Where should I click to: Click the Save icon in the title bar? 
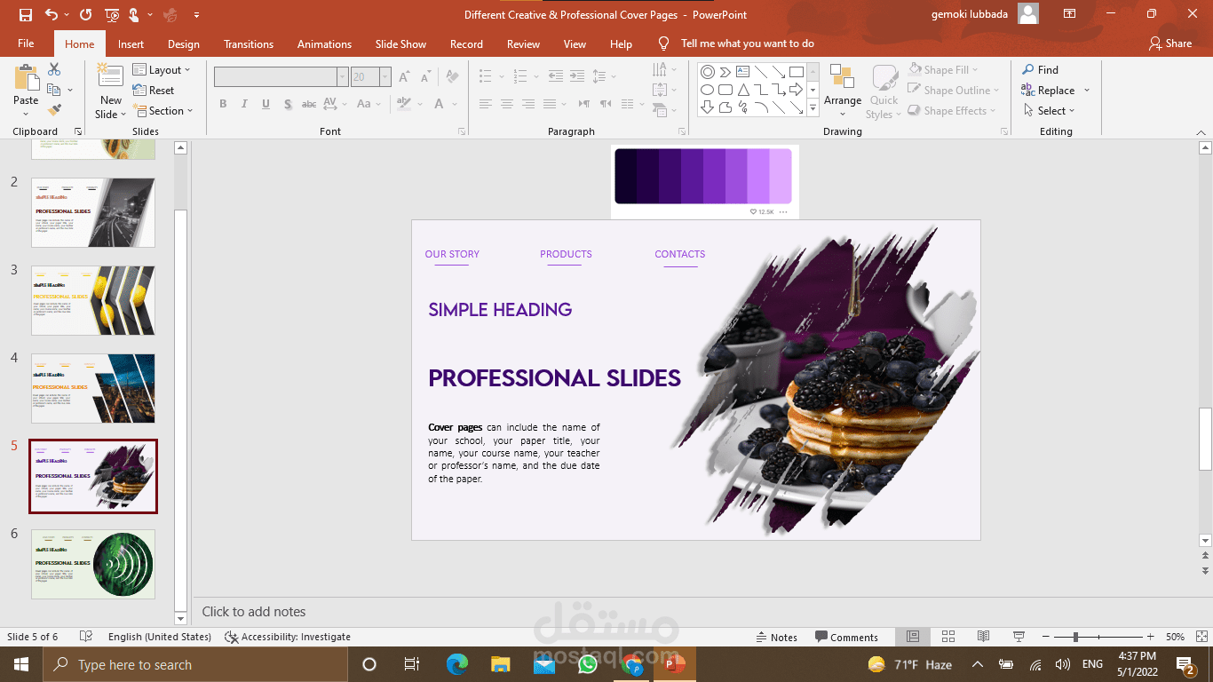(x=25, y=15)
